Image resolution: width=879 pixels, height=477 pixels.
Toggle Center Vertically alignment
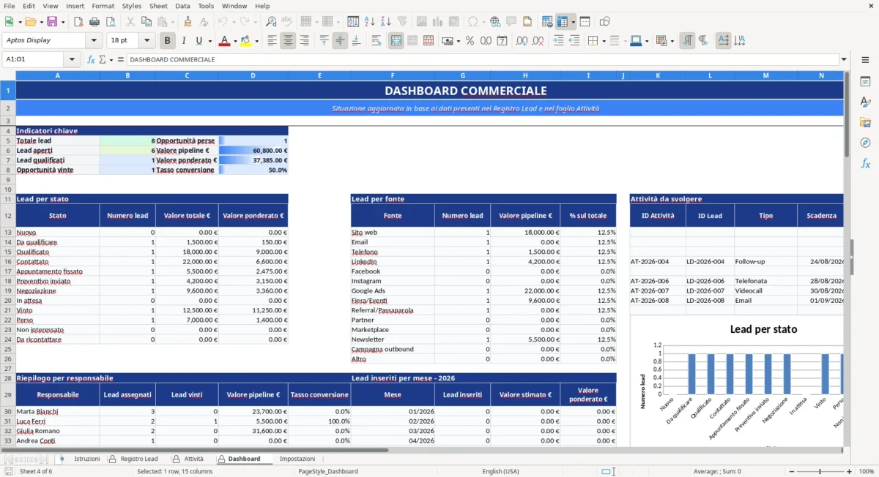(x=340, y=41)
